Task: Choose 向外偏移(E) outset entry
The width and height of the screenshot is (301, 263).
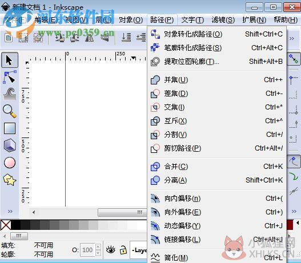Action: [217, 212]
